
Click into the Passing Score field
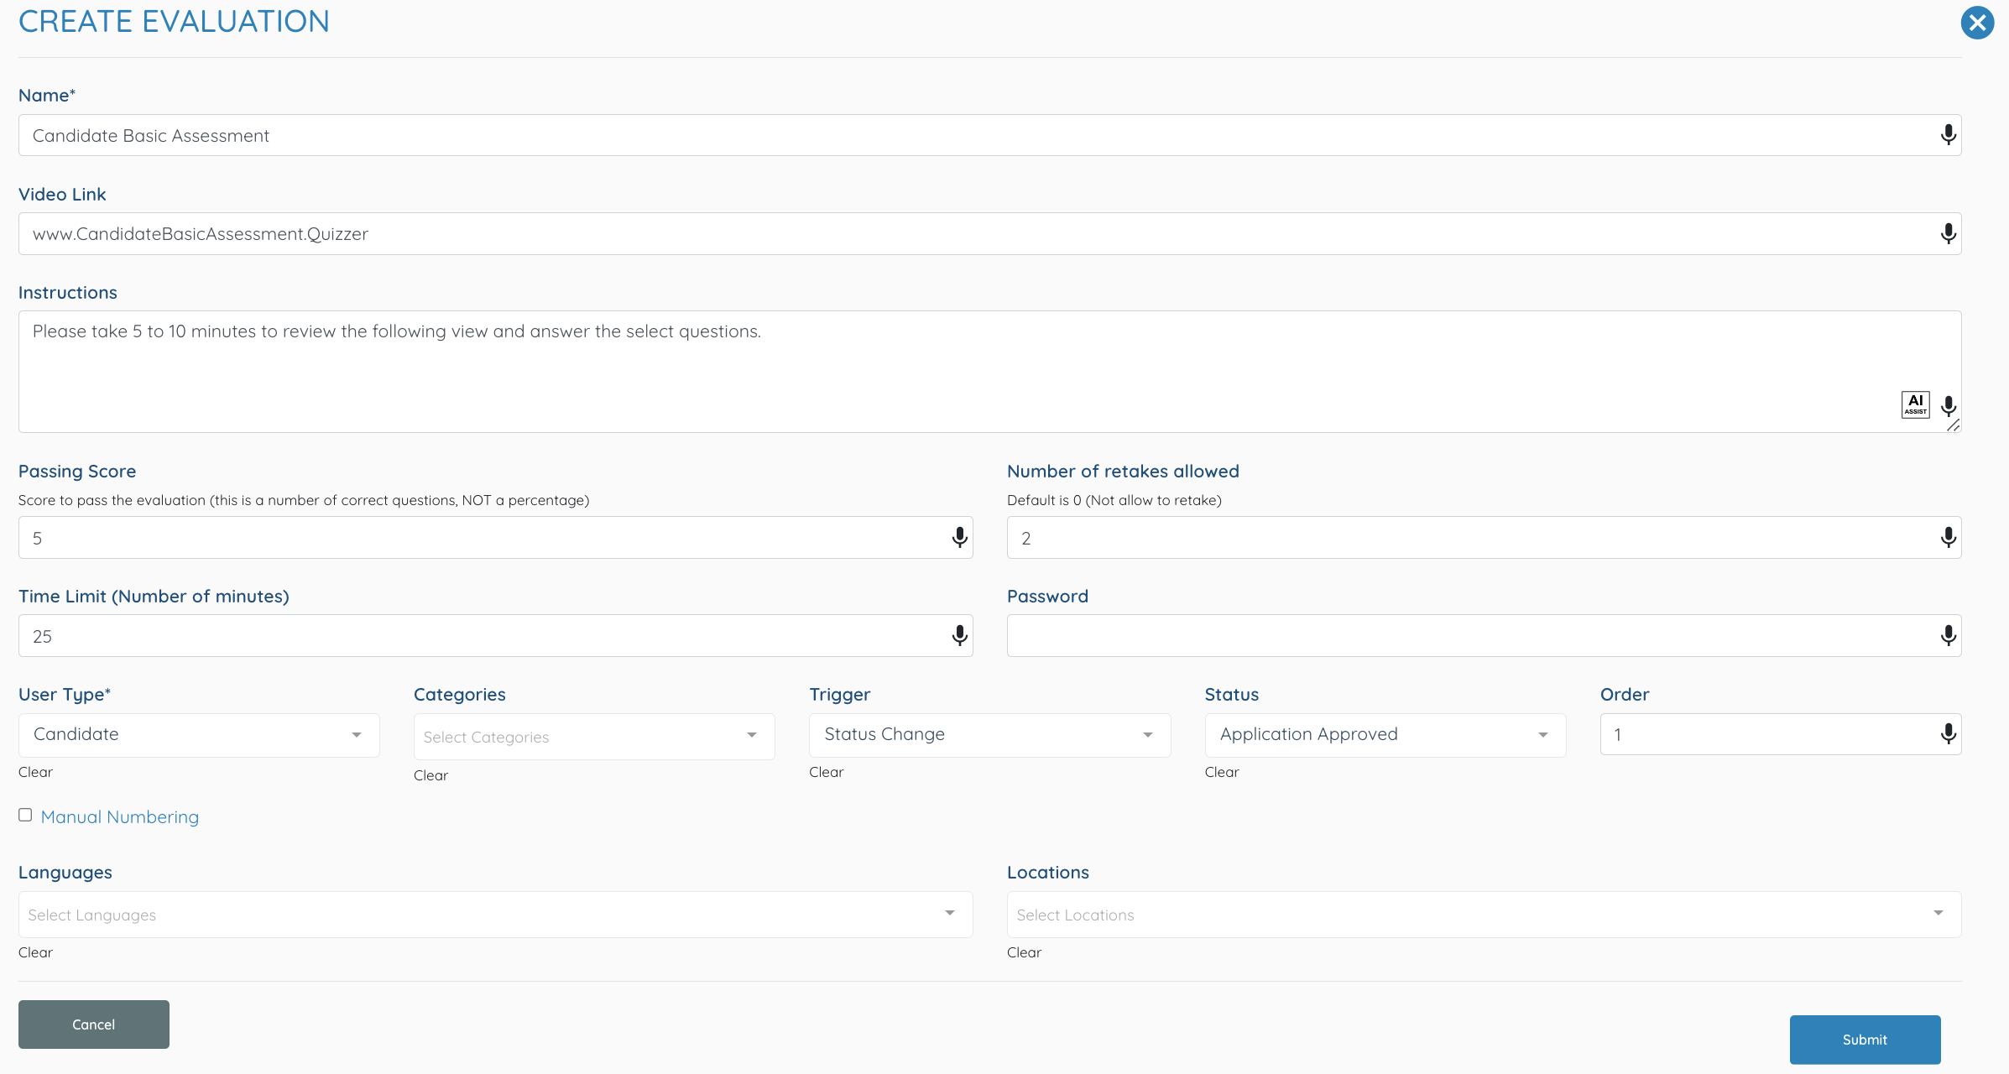pos(495,538)
